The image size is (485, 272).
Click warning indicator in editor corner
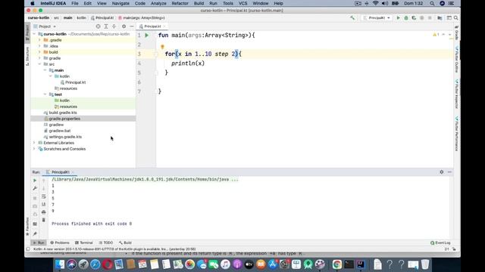tap(436, 35)
